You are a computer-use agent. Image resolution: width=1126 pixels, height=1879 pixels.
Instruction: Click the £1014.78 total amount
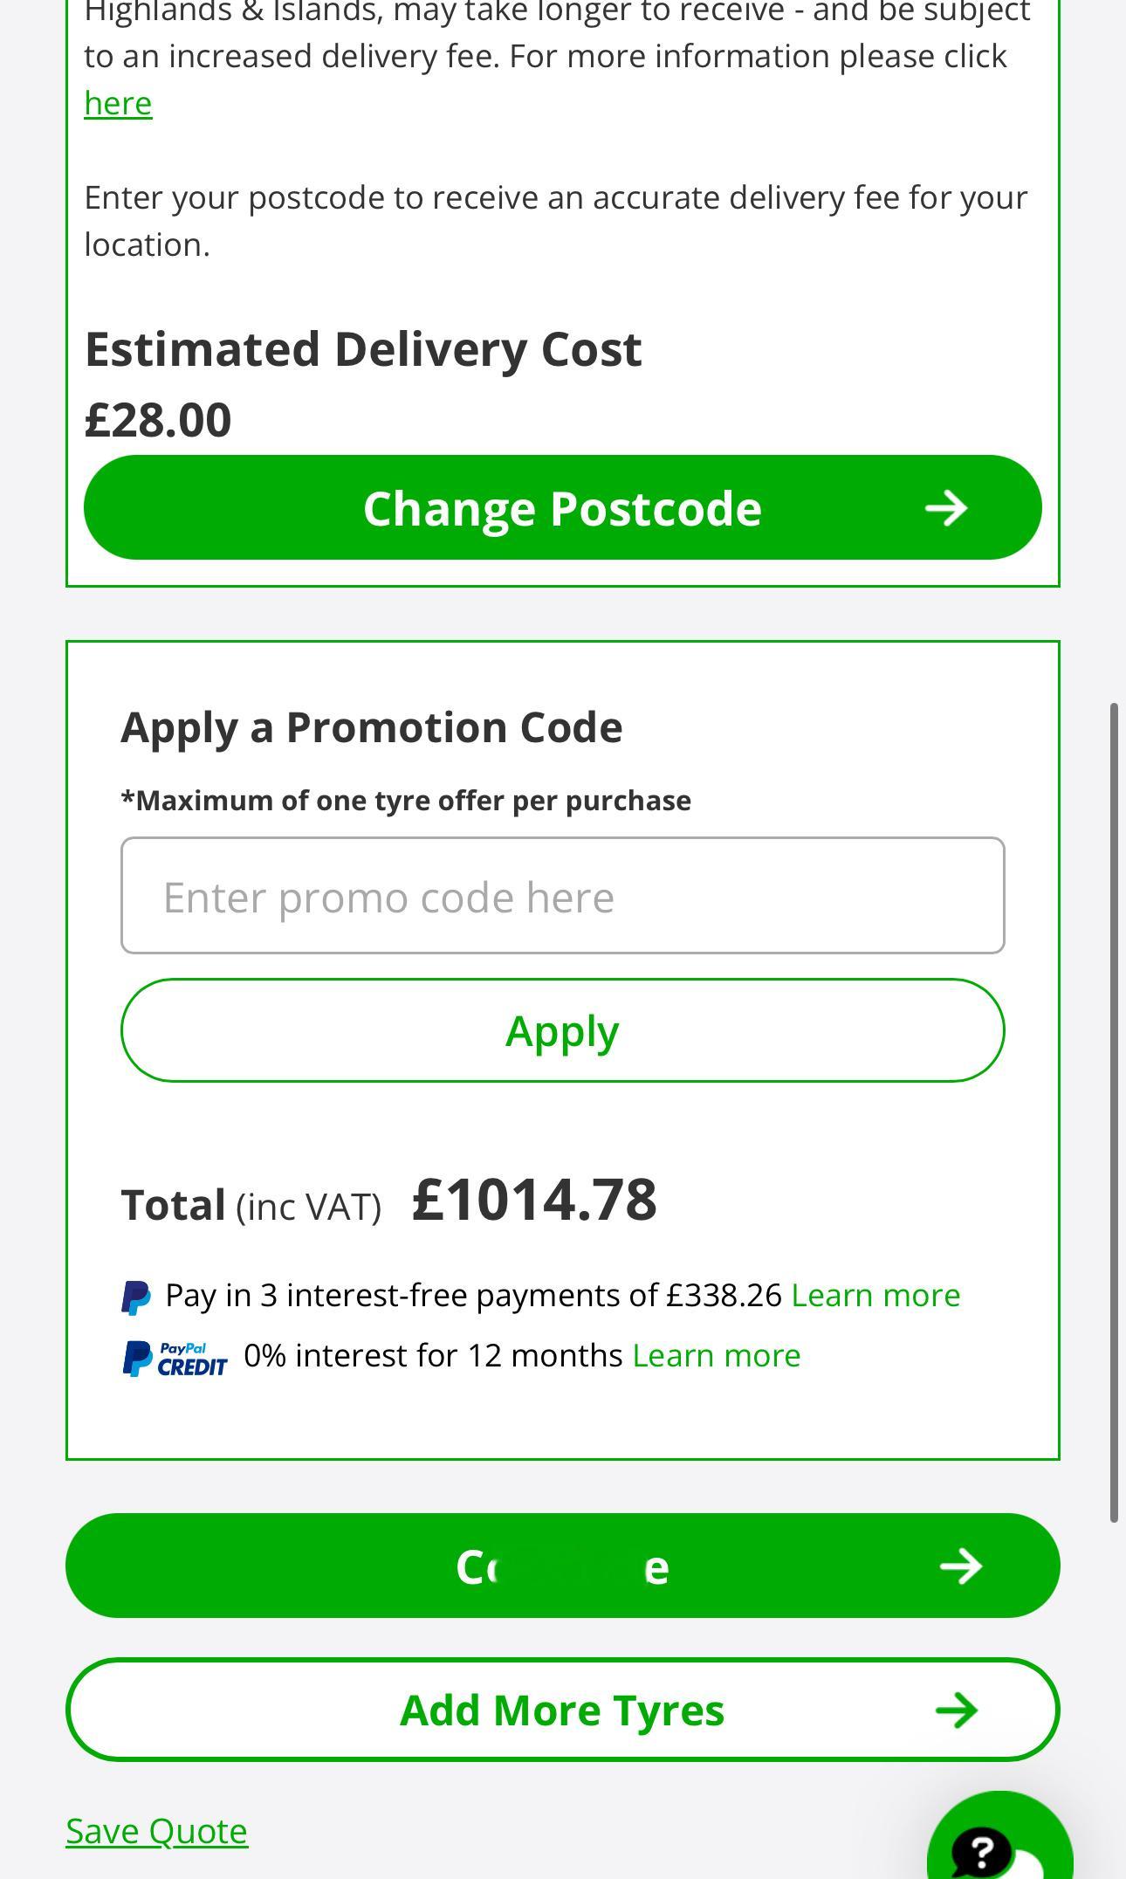(x=534, y=1200)
